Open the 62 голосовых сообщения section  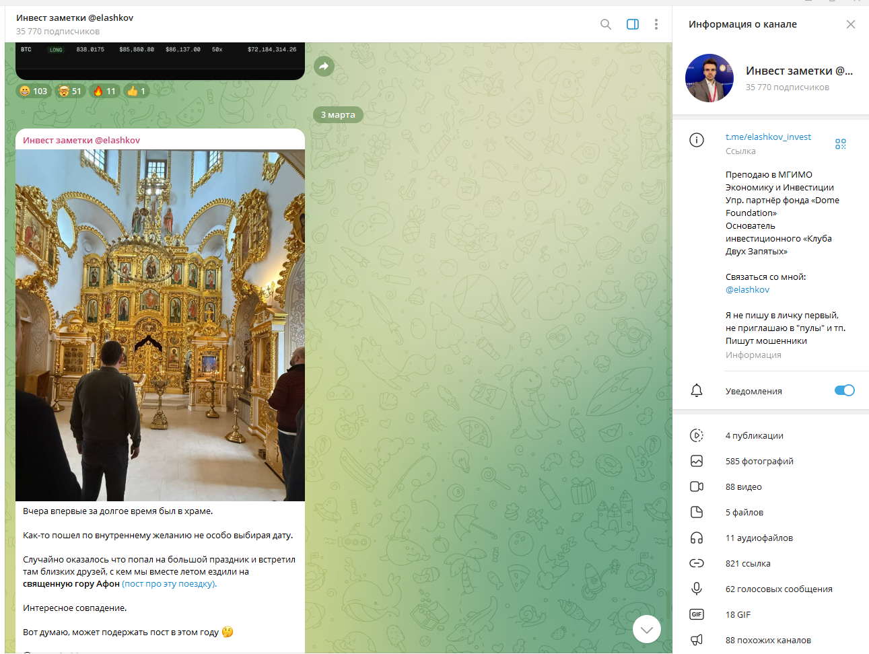point(771,589)
